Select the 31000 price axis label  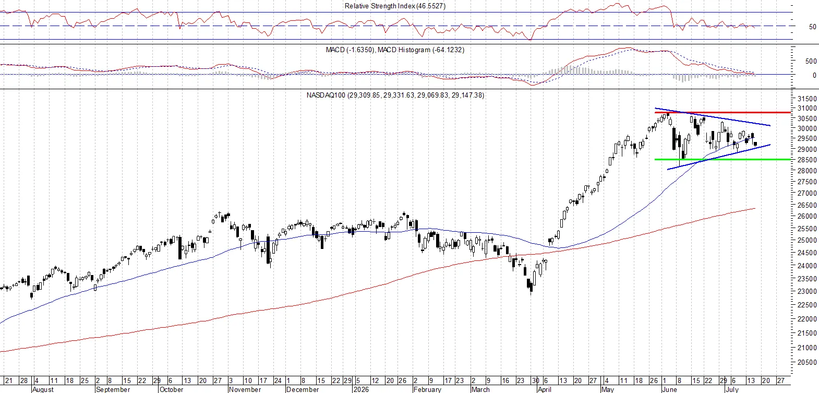pyautogui.click(x=807, y=108)
